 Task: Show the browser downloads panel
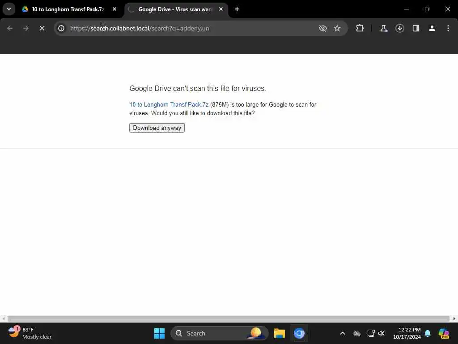399,28
